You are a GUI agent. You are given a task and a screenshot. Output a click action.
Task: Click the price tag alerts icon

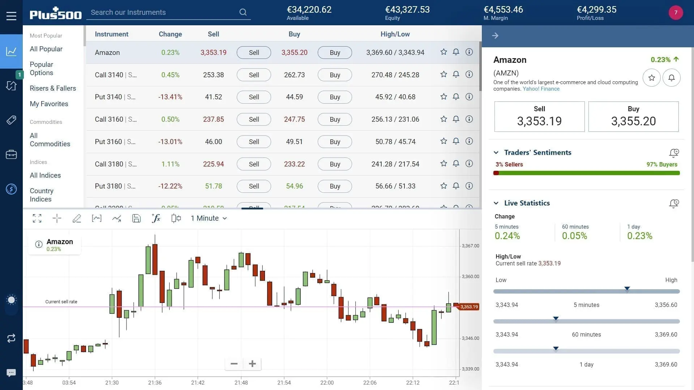pos(11,120)
